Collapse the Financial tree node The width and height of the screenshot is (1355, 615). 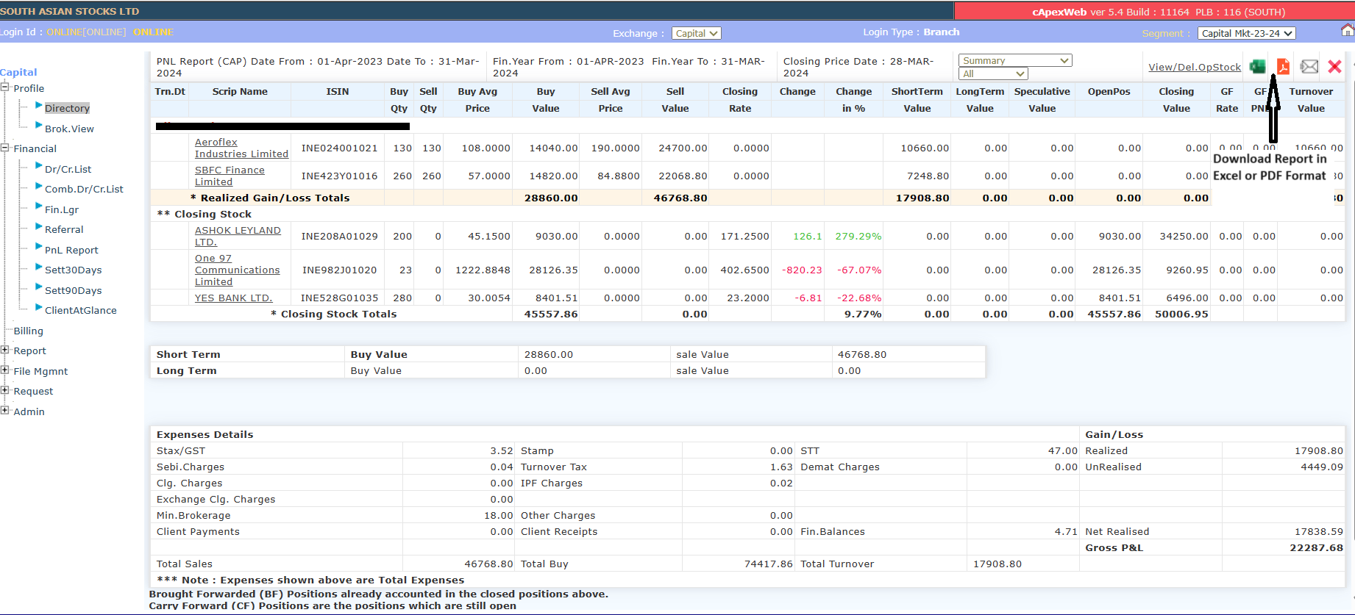(x=5, y=148)
